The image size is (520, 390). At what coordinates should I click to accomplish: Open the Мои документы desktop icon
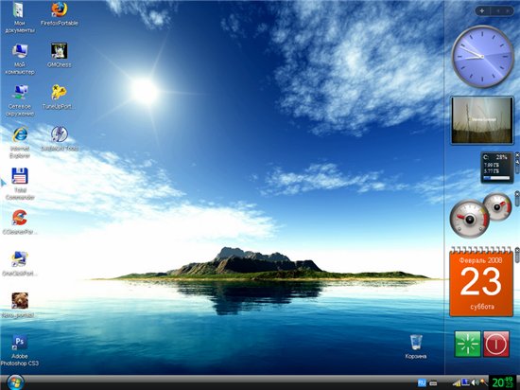[x=19, y=18]
